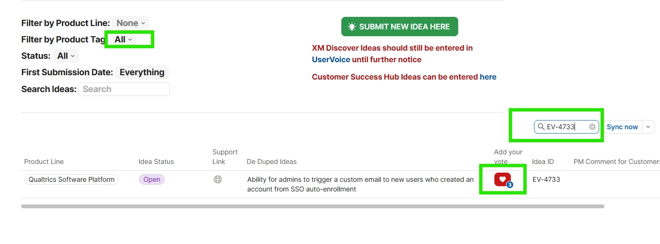Click the heart vote icon for EV-4733

point(503,179)
